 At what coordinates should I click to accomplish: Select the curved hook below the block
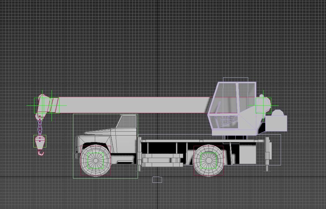point(41,153)
